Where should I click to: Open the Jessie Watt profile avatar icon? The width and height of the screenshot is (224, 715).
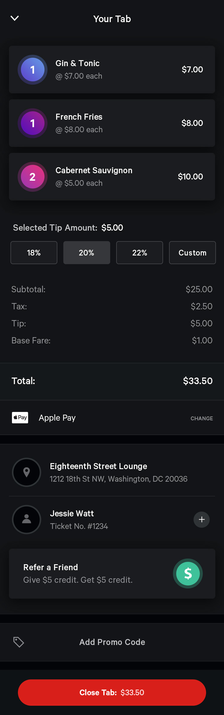[27, 520]
